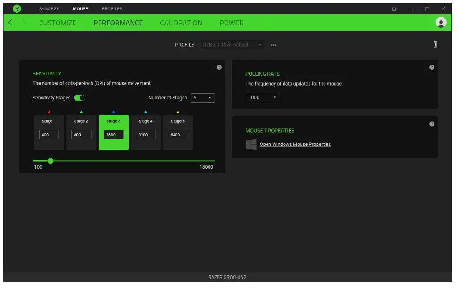Image resolution: width=459 pixels, height=289 pixels.
Task: Open the Sensitivity panel help icon
Action: coord(219,67)
